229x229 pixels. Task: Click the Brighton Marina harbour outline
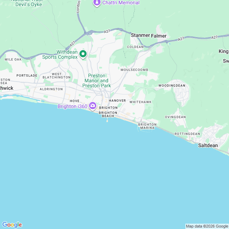[x=145, y=130]
